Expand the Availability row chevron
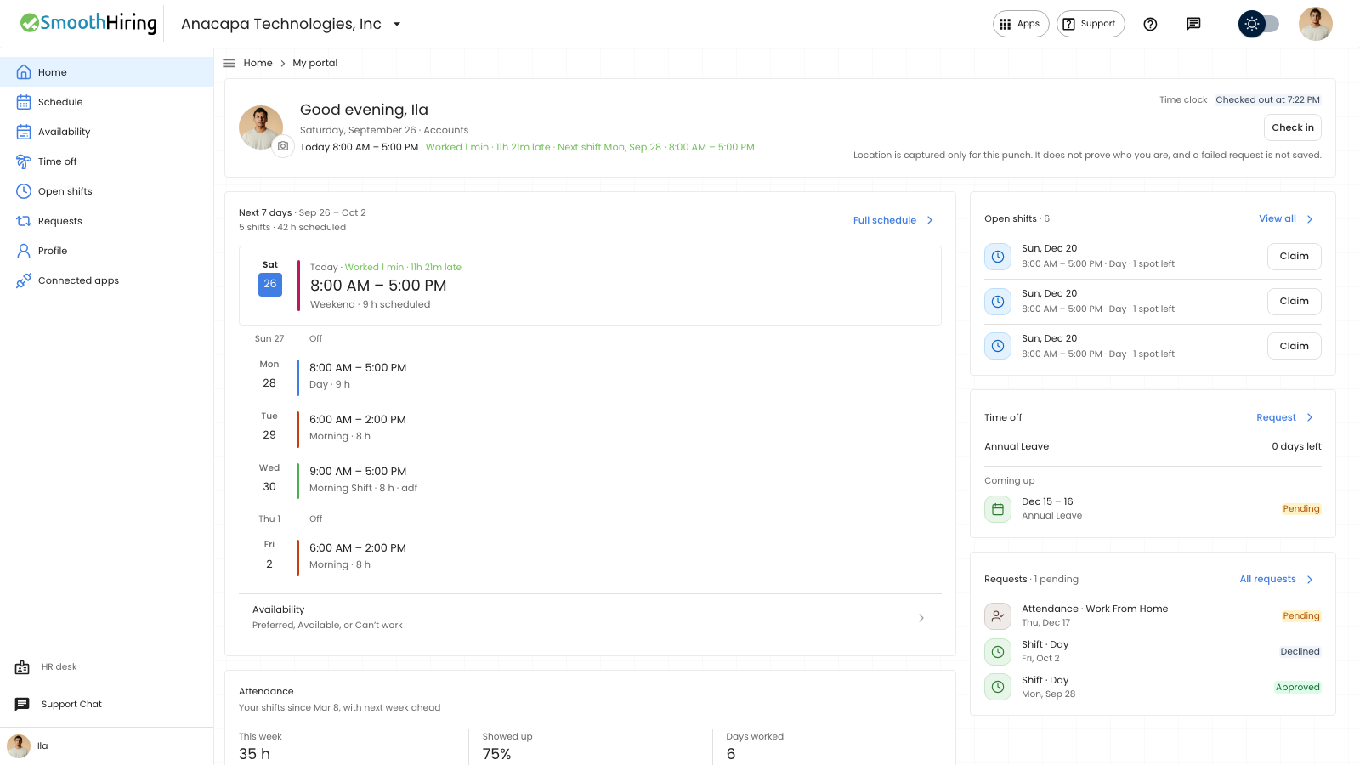The image size is (1360, 765). [x=921, y=618]
